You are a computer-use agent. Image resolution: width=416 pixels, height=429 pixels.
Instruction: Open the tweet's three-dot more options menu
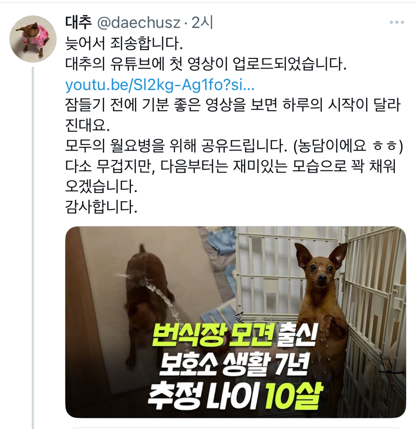pos(396,22)
